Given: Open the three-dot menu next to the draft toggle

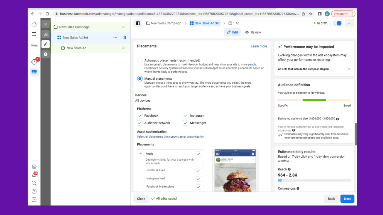Looking at the screenshot, I should point(349,23).
